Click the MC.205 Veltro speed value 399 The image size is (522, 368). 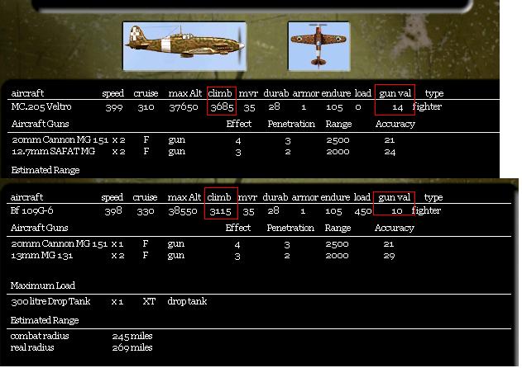click(x=114, y=107)
